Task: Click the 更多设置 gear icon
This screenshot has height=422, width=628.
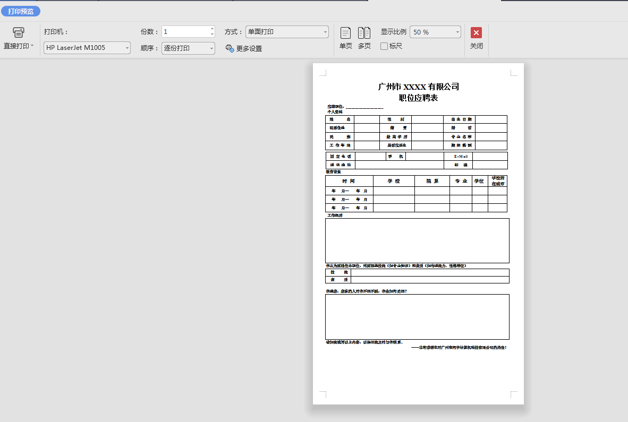Action: (229, 48)
